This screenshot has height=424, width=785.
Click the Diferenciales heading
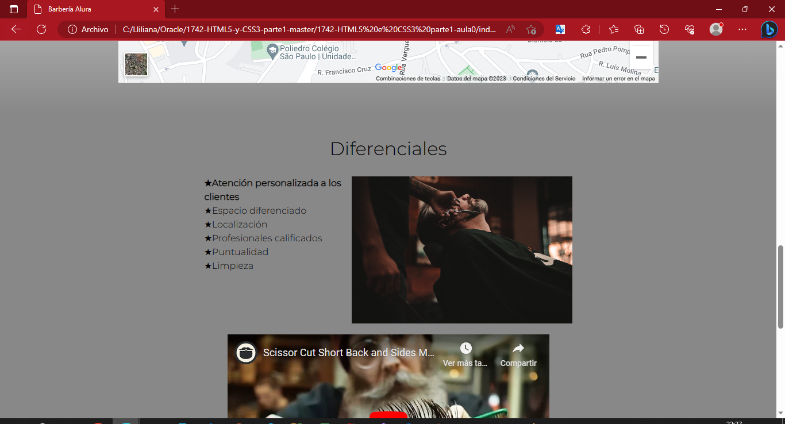tap(388, 149)
